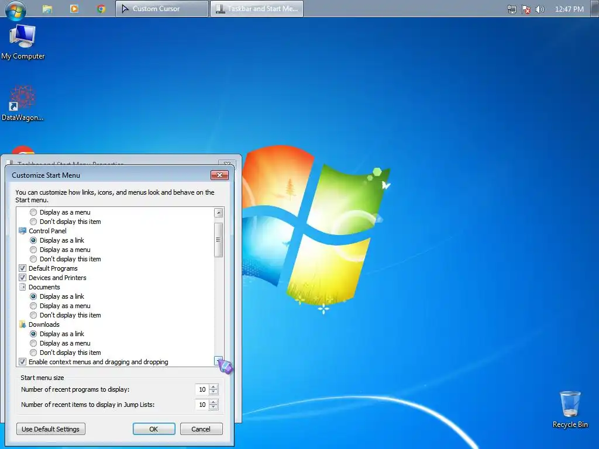
Task: Select Control Panel Display as a menu
Action: click(x=33, y=249)
